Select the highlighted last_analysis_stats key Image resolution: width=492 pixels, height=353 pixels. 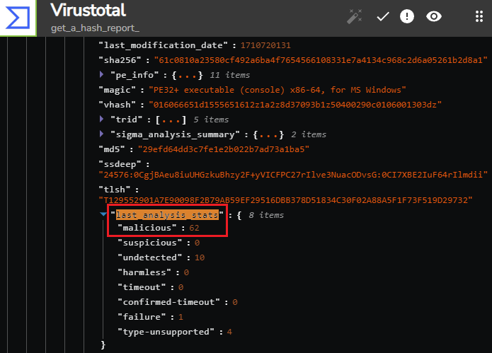pyautogui.click(x=167, y=215)
